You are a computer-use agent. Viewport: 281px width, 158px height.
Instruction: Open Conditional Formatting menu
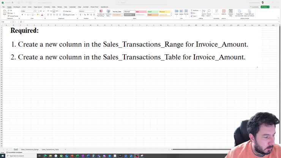coord(101,13)
